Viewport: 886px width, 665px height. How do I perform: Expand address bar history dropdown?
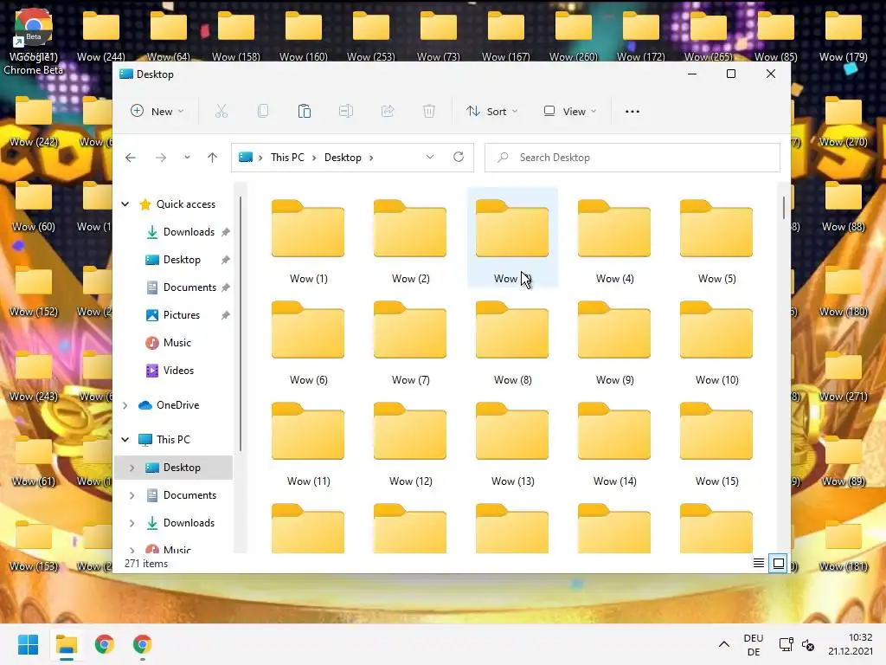[430, 158]
